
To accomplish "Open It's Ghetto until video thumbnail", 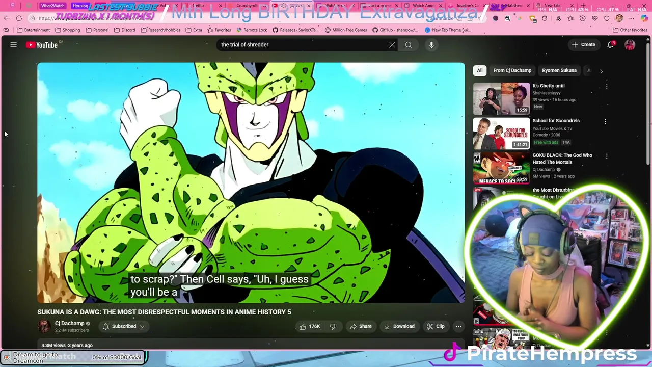I will (501, 98).
